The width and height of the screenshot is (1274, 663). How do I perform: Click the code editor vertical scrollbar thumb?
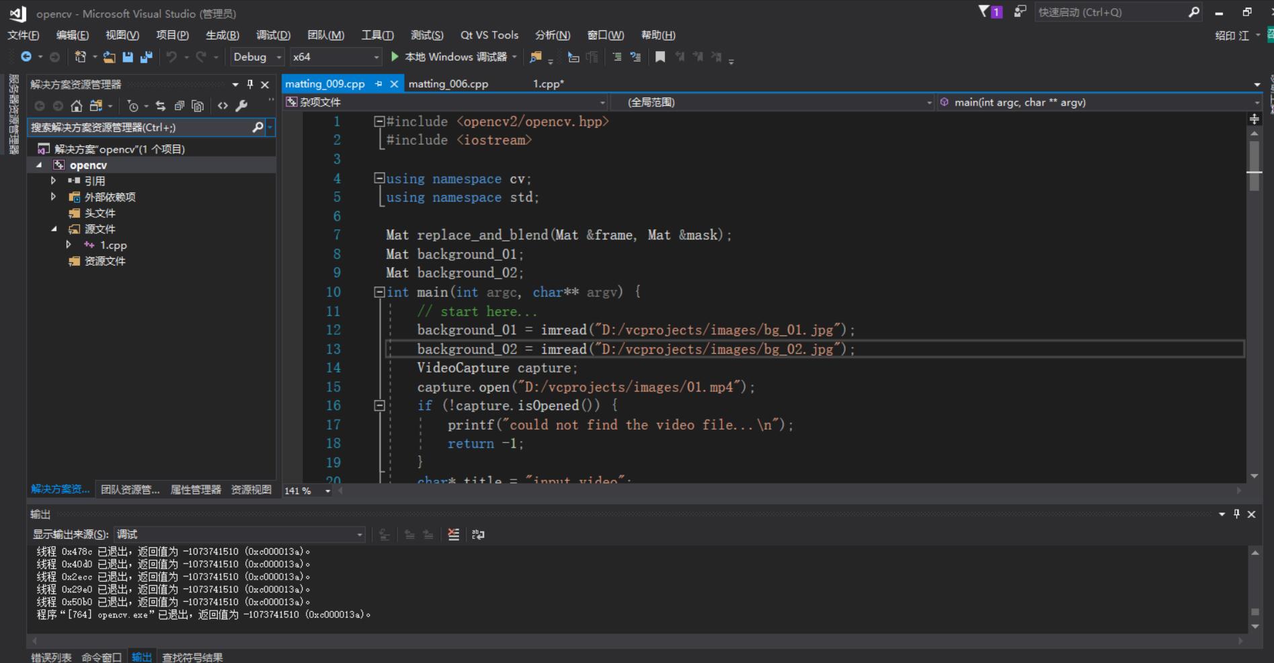click(x=1255, y=165)
